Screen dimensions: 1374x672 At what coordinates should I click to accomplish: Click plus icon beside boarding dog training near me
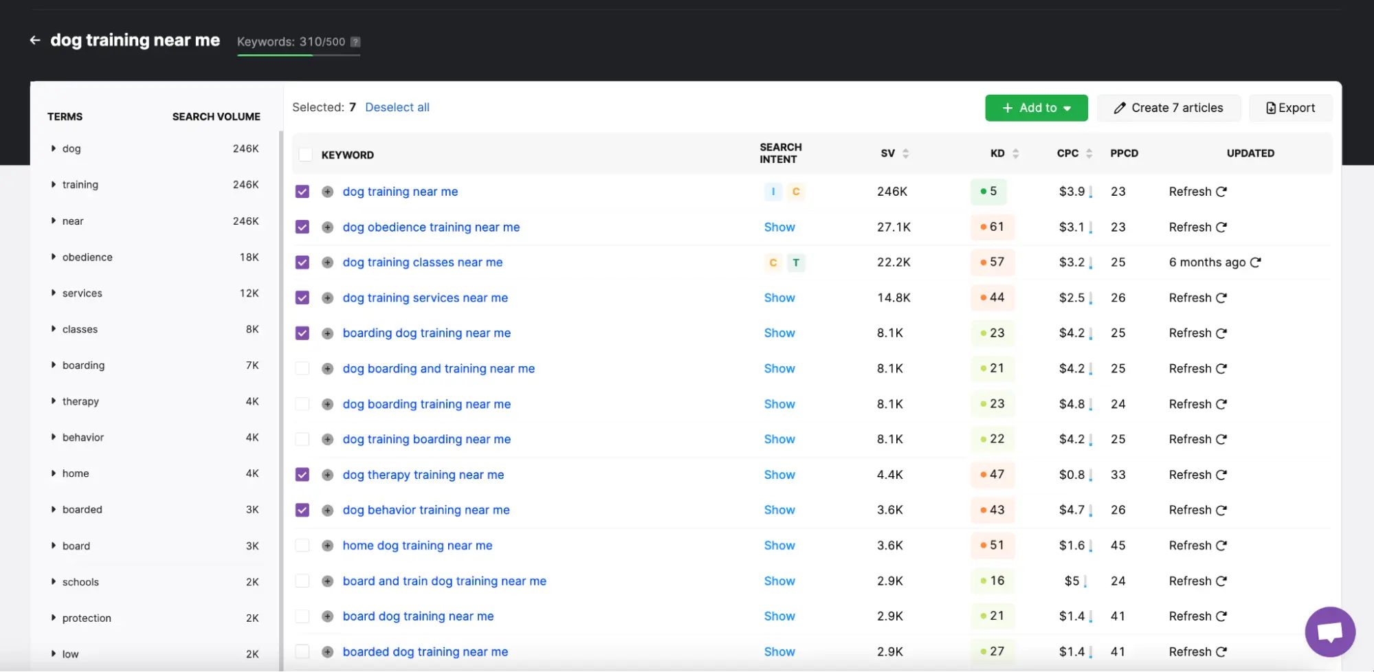[x=328, y=333]
